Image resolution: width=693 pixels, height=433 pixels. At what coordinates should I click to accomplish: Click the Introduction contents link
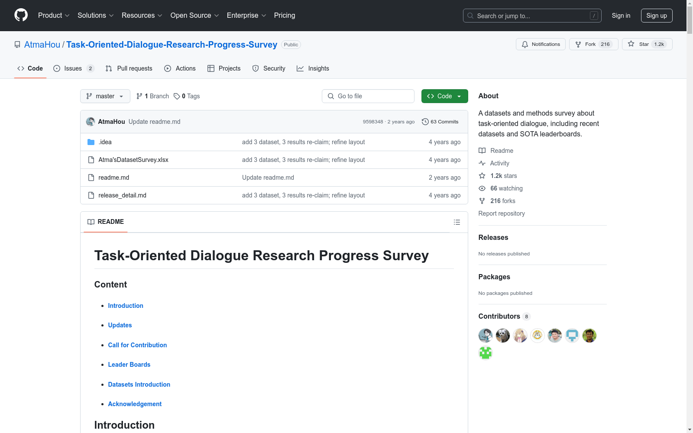coord(126,306)
